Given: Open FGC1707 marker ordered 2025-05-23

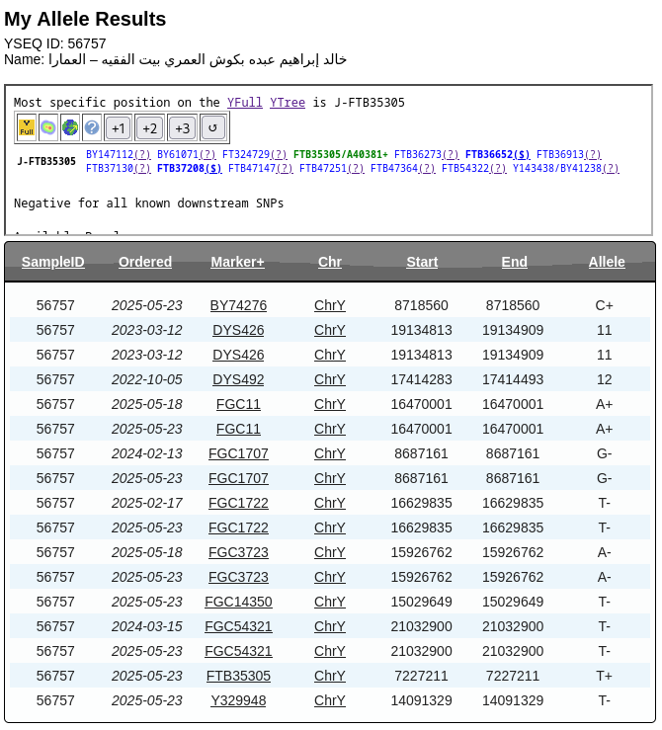Looking at the screenshot, I should [238, 478].
